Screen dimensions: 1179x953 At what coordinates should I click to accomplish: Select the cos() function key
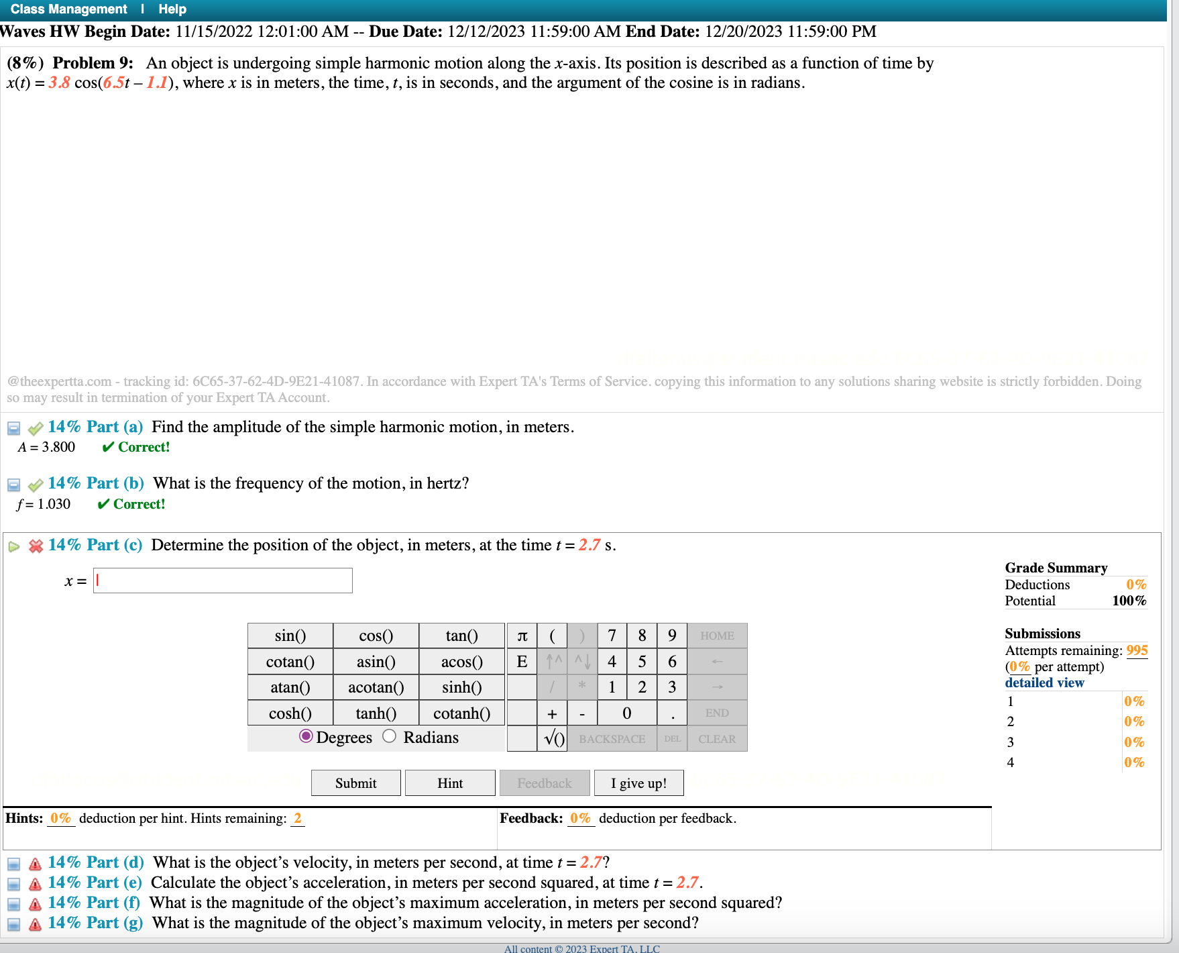click(375, 635)
